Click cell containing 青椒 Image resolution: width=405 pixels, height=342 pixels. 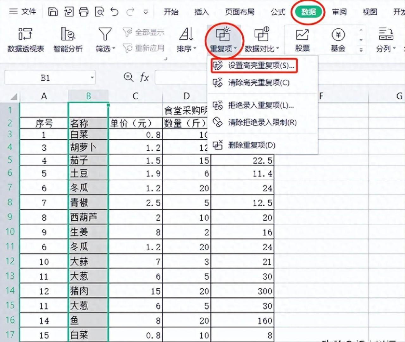(88, 202)
